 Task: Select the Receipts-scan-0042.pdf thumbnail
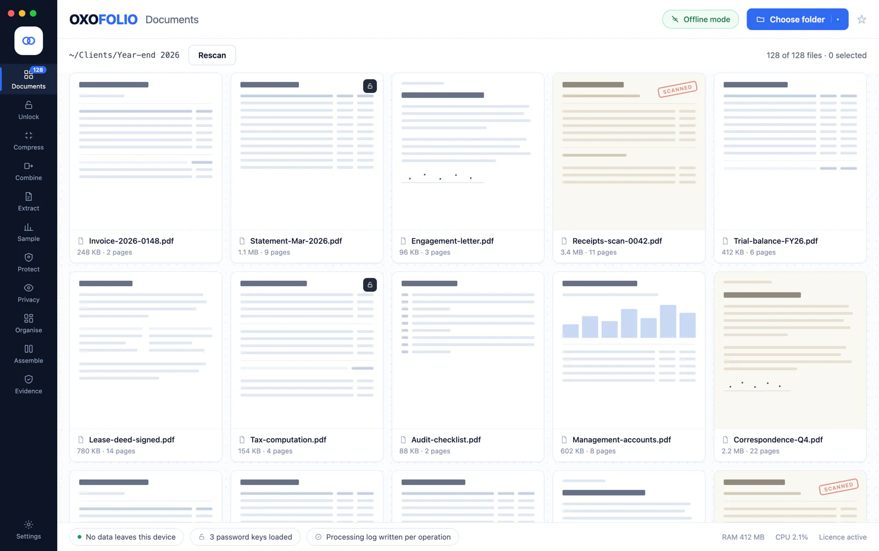(x=629, y=151)
